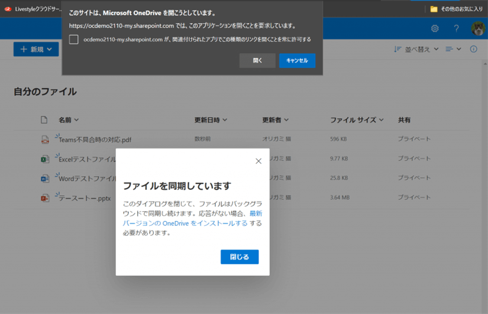Click the 9.77 KB file size cell

(x=339, y=158)
